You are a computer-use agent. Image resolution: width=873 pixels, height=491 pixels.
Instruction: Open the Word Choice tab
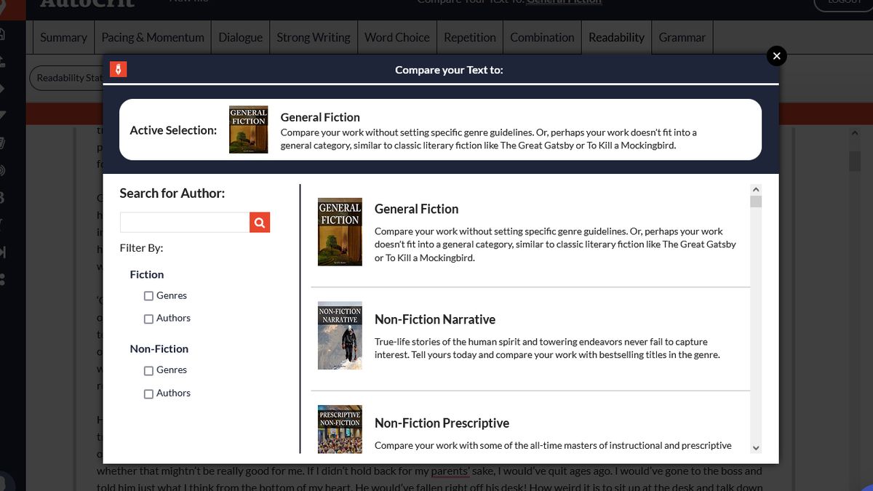click(x=396, y=37)
